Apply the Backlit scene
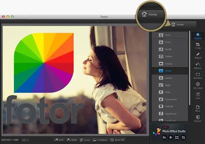The height and width of the screenshot is (144, 205). [x=170, y=49]
